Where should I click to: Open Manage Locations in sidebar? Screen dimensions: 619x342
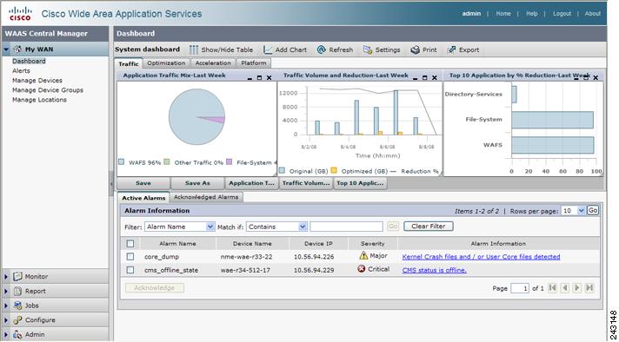39,100
